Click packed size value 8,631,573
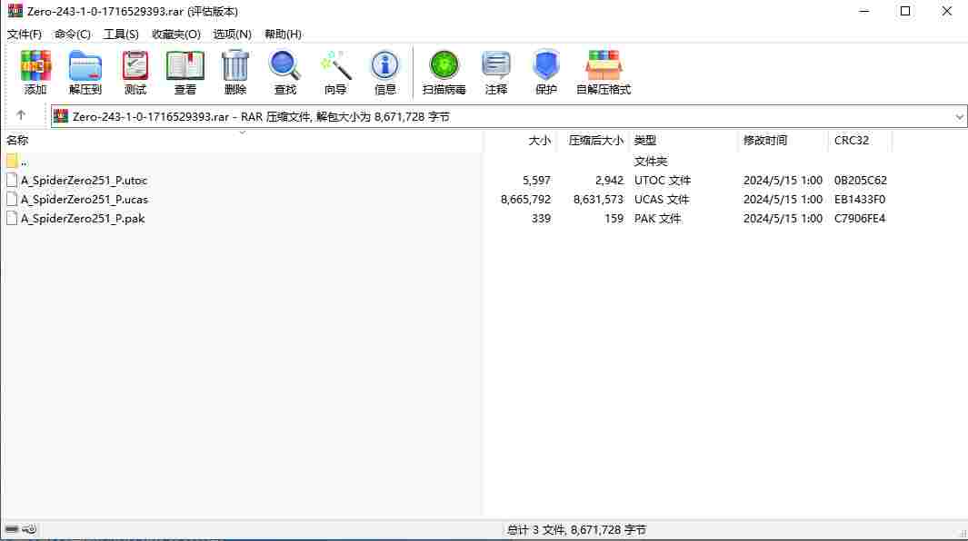Image resolution: width=968 pixels, height=541 pixels. coord(598,200)
